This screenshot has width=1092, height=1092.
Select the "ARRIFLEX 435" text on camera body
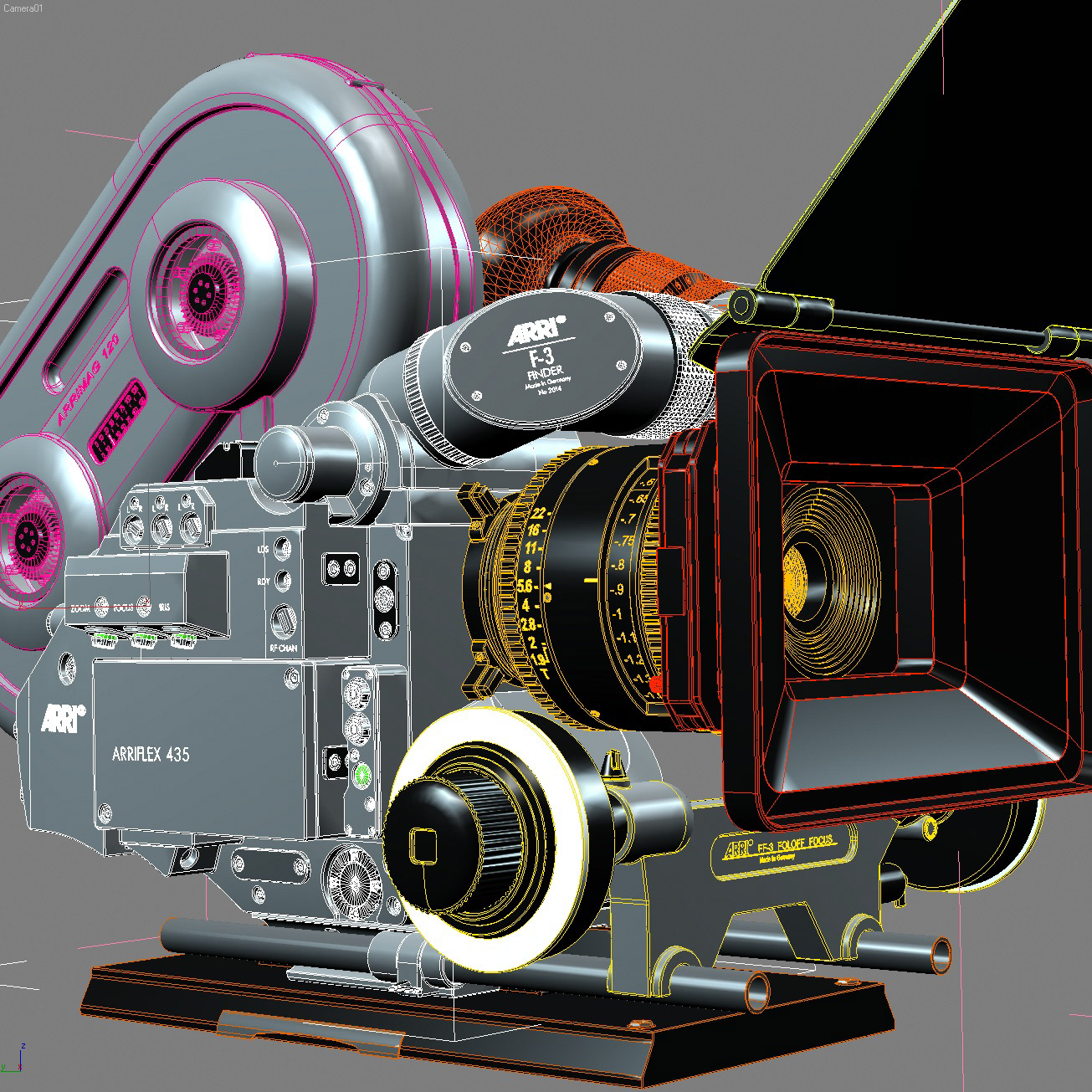(151, 754)
